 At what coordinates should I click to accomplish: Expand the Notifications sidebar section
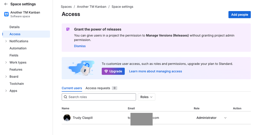coord(6,41)
